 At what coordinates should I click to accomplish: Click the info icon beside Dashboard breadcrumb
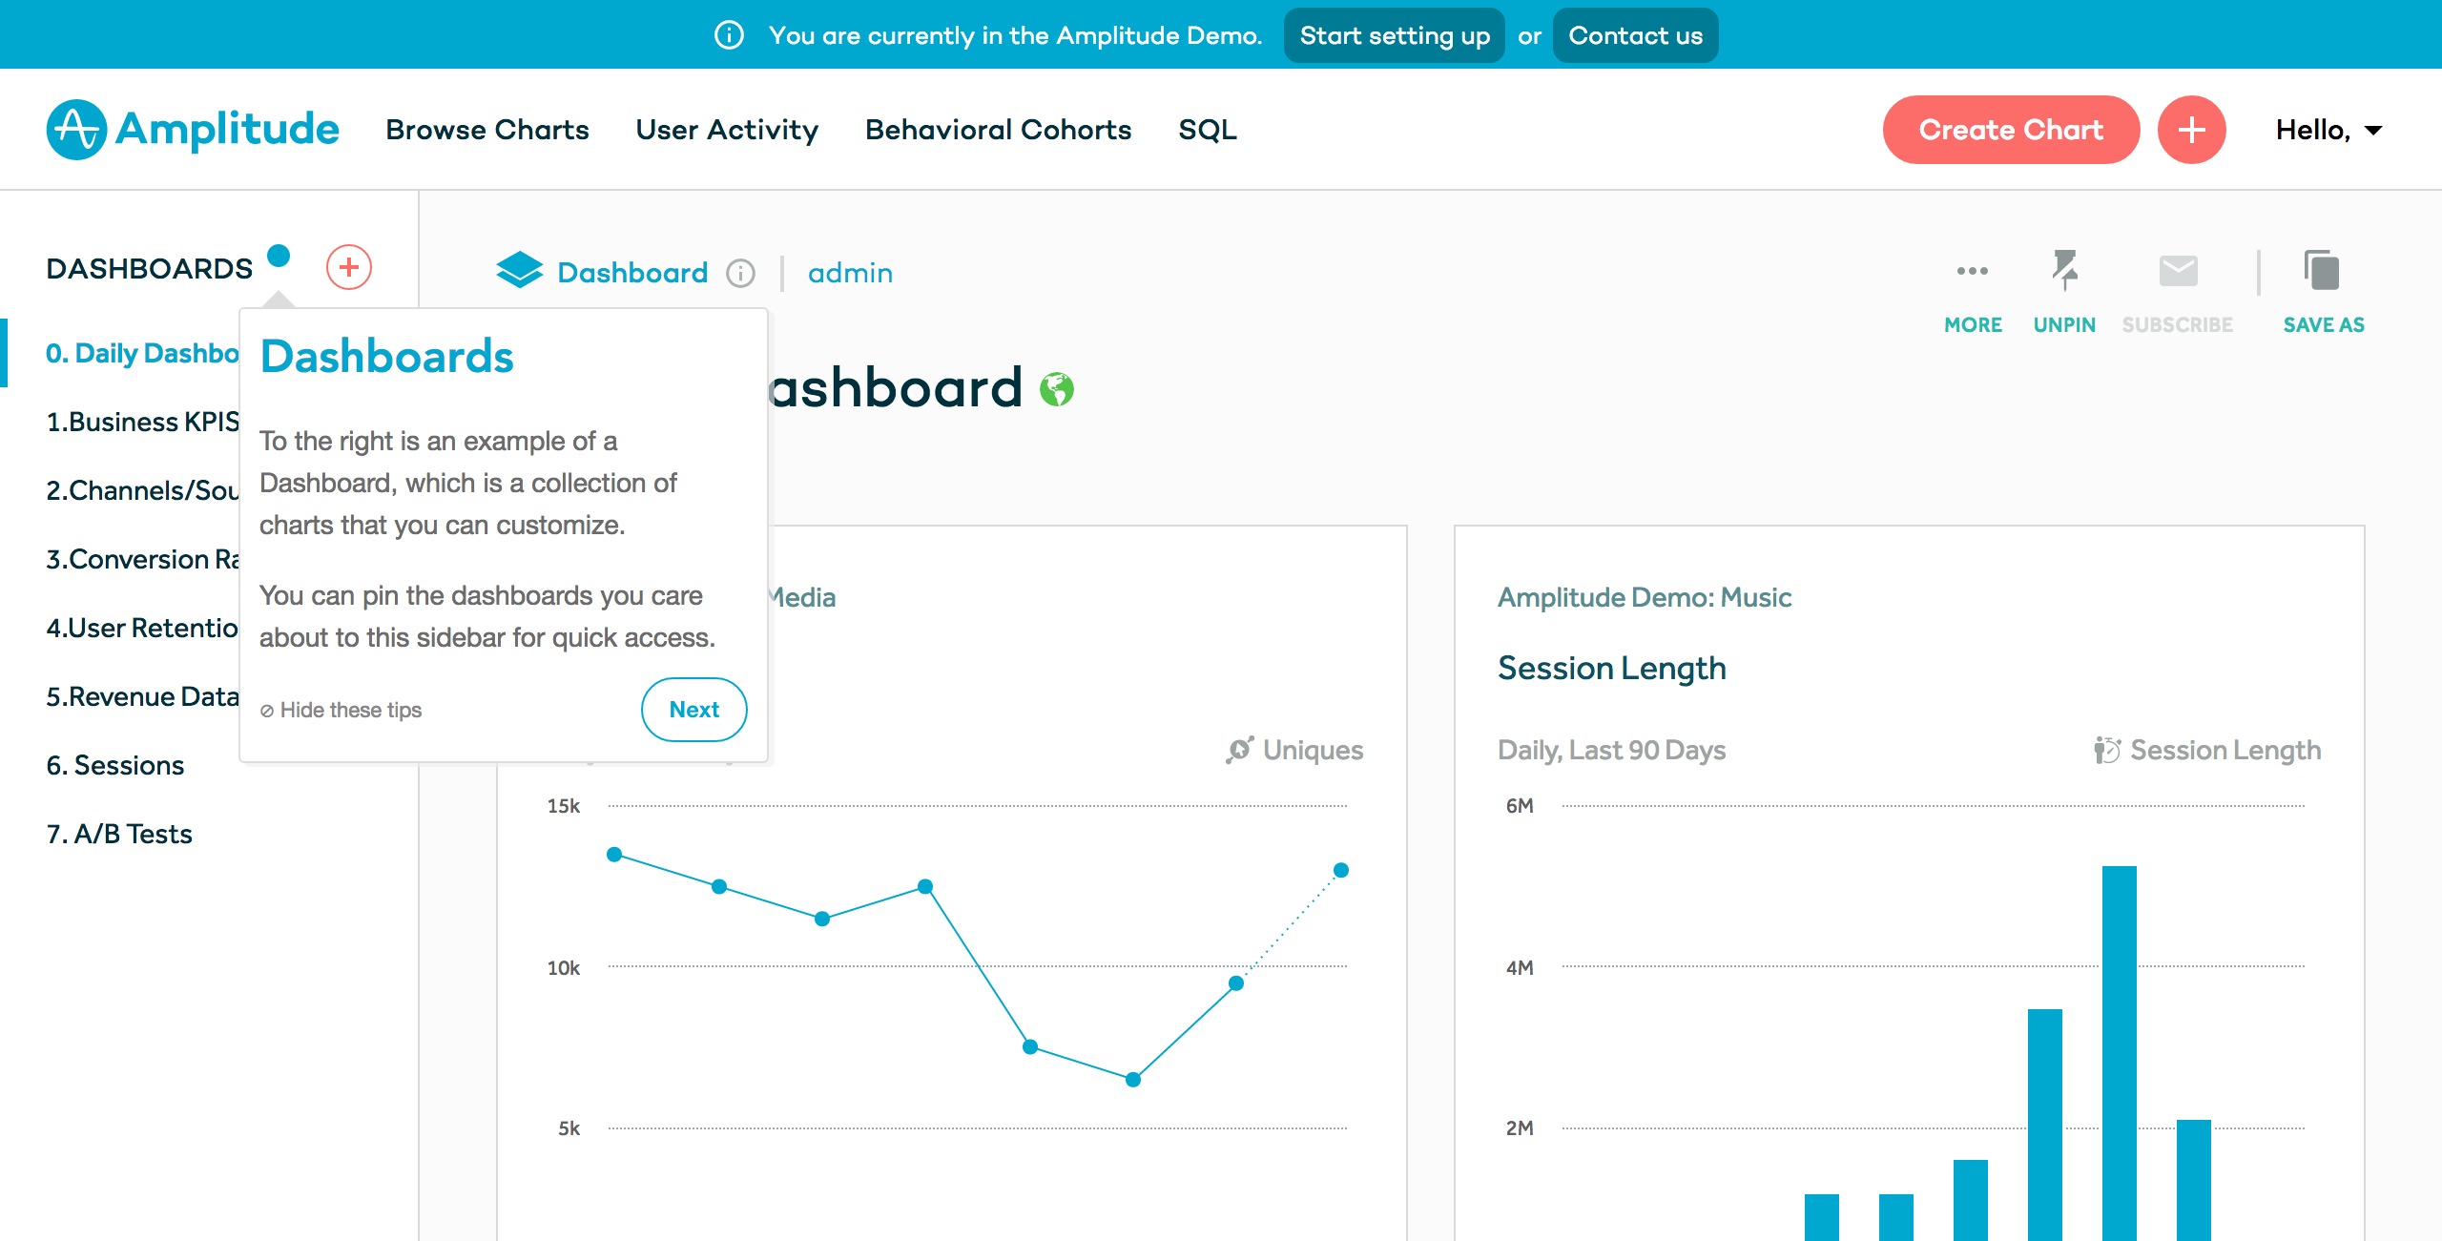[741, 273]
